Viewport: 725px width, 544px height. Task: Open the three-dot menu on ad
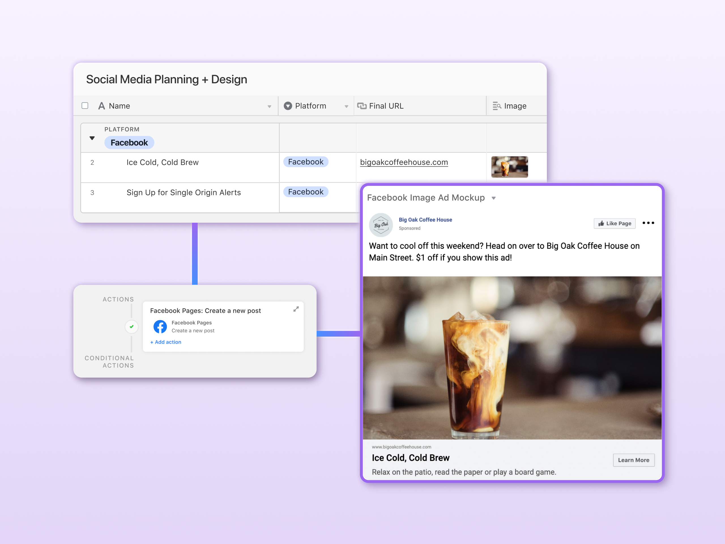pos(648,223)
